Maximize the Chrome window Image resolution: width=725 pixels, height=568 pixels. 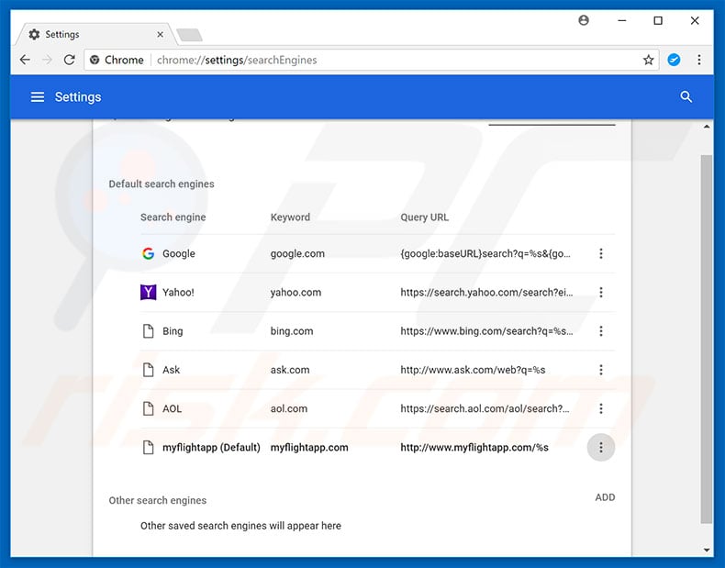coord(658,20)
